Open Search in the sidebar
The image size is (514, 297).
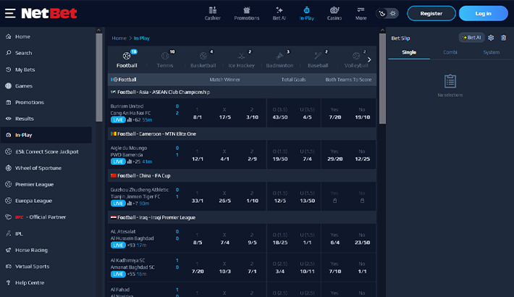46,53
